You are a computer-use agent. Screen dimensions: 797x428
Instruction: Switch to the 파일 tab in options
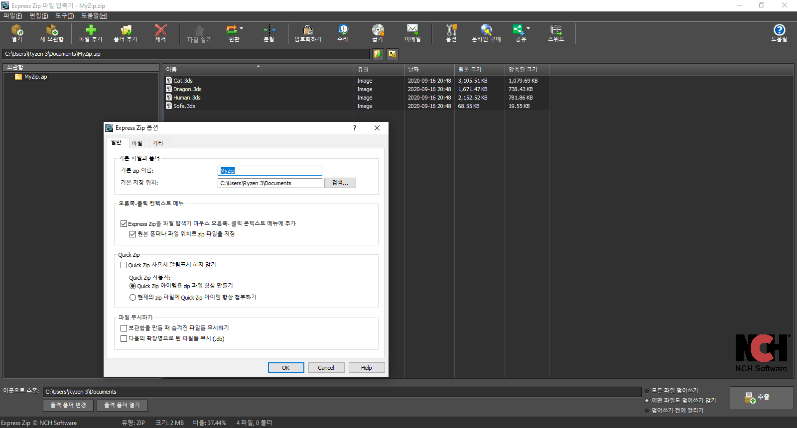point(137,143)
